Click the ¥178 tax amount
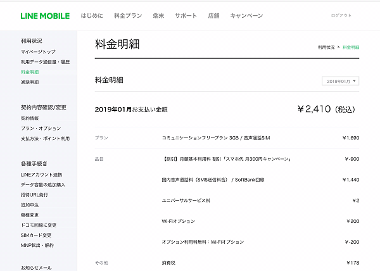The width and height of the screenshot is (380, 271). [353, 263]
